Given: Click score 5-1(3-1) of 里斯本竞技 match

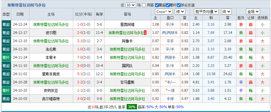Looking at the screenshot, I should (84, 74).
